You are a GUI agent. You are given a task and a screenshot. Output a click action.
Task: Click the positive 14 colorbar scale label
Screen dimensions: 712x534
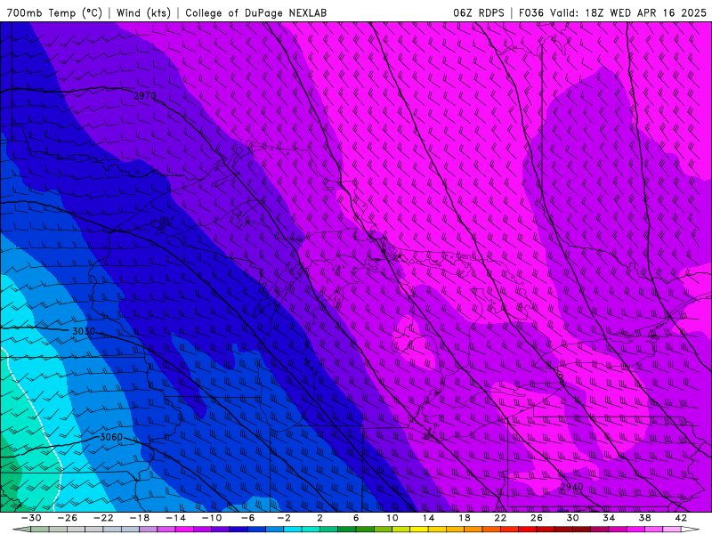(428, 518)
